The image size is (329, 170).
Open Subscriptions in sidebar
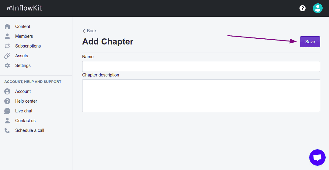(x=28, y=46)
